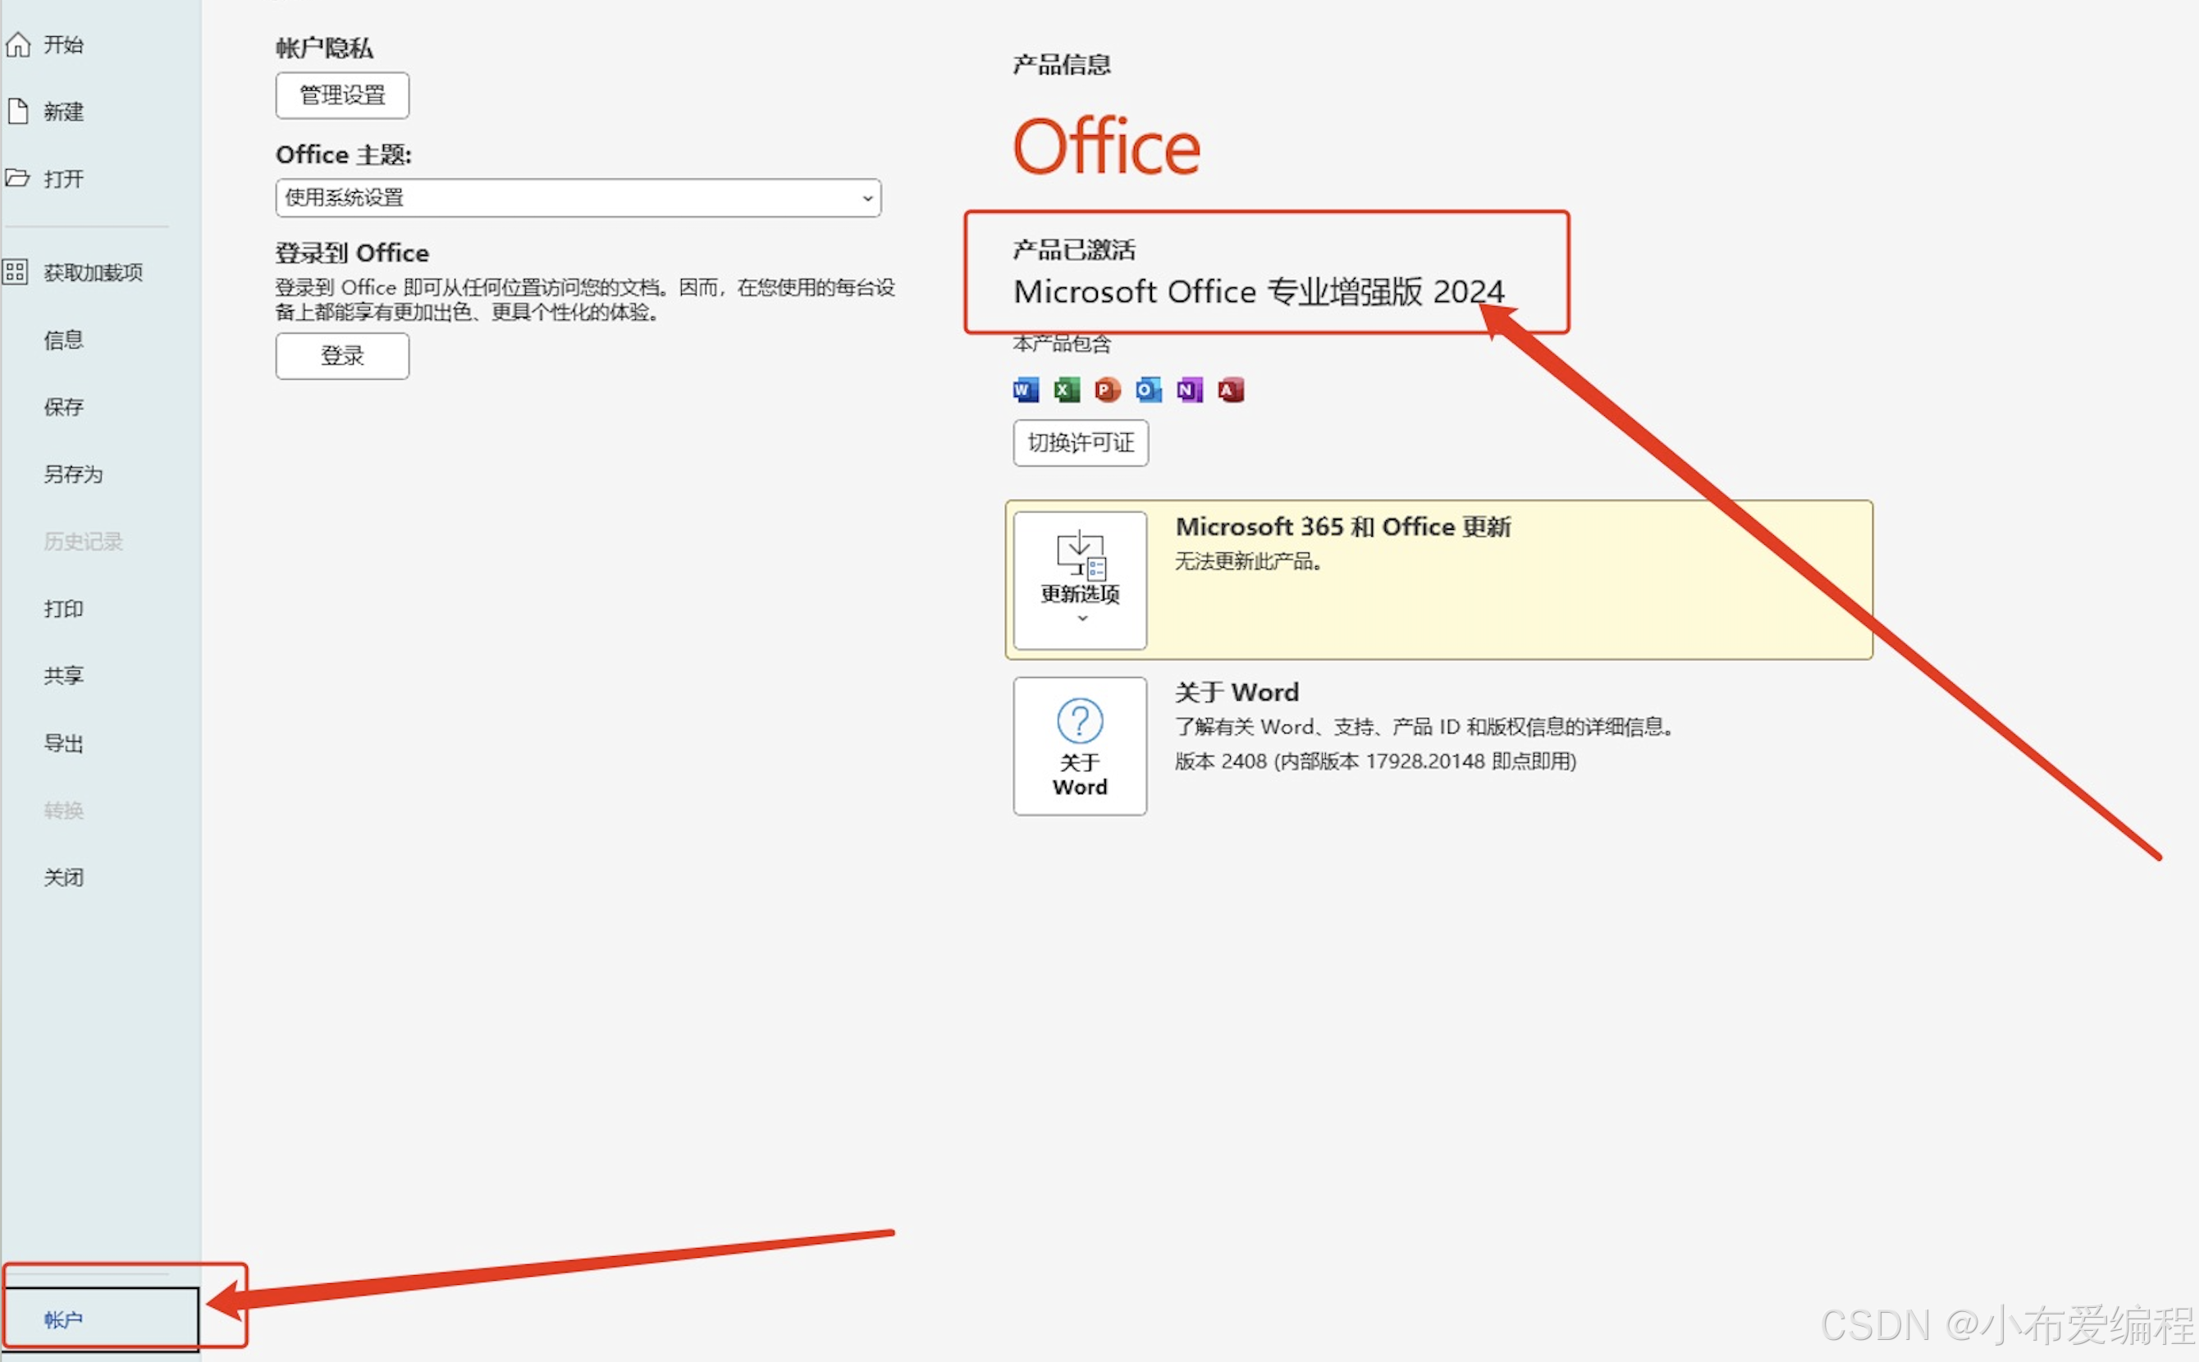The width and height of the screenshot is (2199, 1362).
Task: Expand the 更新选项 dropdown button
Action: click(1080, 580)
